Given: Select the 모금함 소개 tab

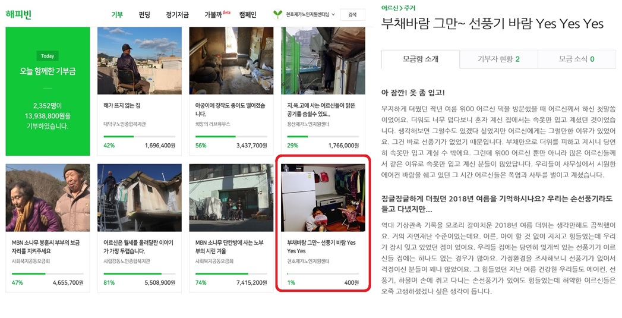Looking at the screenshot, I should pyautogui.click(x=421, y=59).
